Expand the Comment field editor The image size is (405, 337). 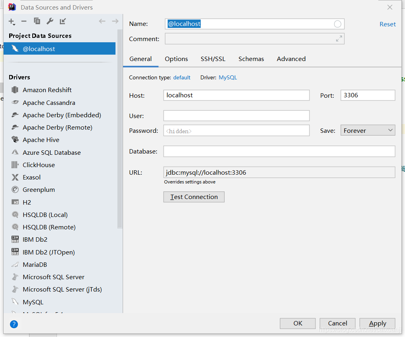[x=339, y=39]
